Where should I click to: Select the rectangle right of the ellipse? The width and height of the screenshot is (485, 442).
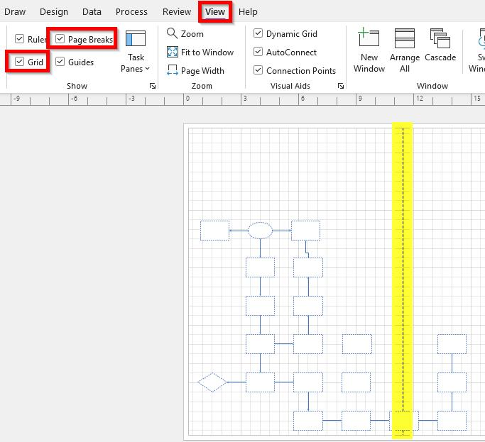[x=305, y=231]
